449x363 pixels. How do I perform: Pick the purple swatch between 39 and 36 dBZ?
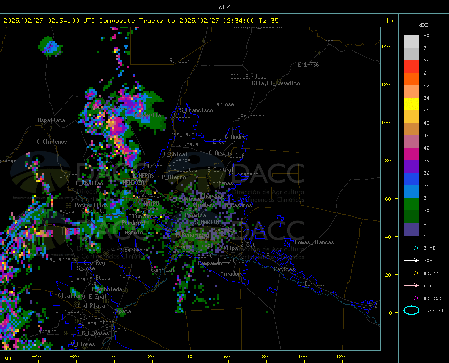(411, 167)
